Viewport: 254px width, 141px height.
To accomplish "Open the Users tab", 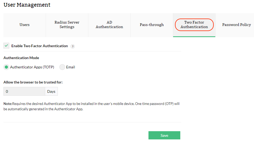I will tap(24, 25).
